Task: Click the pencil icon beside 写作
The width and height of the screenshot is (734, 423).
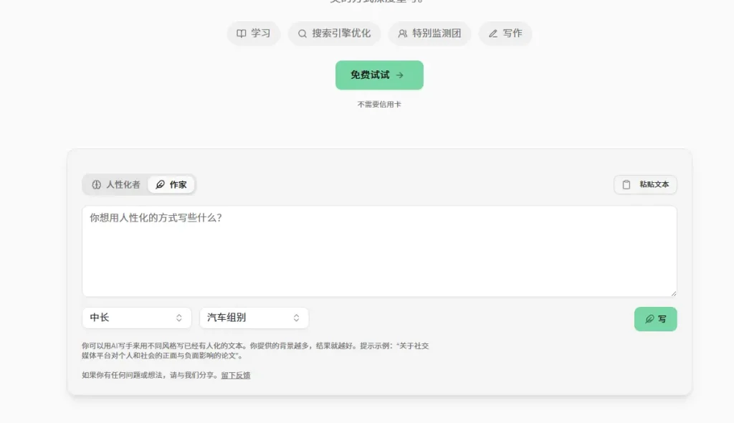Action: click(x=493, y=34)
